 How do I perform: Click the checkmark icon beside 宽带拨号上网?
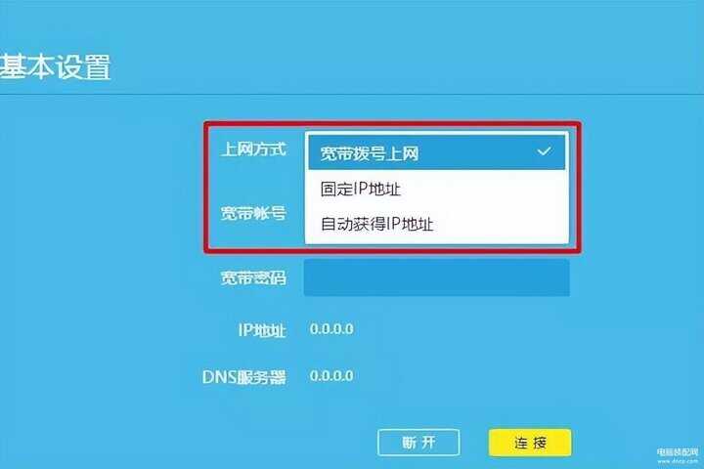544,151
